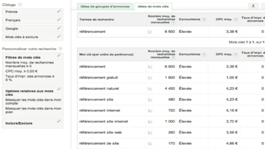
Task: Open Personnaliser votre recherche help icon
Action: pyautogui.click(x=60, y=49)
